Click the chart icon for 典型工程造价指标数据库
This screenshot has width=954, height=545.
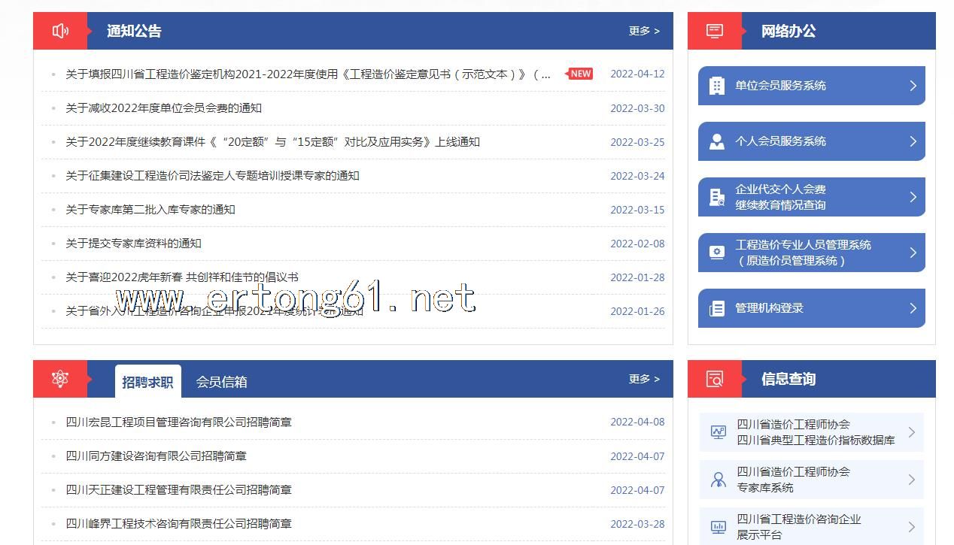[x=719, y=432]
